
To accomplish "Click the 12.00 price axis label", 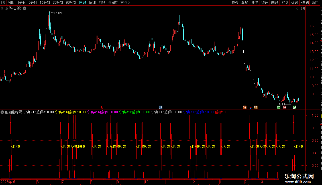I will point(314,60).
